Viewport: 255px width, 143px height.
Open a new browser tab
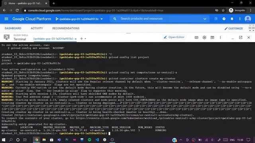coord(54,3)
